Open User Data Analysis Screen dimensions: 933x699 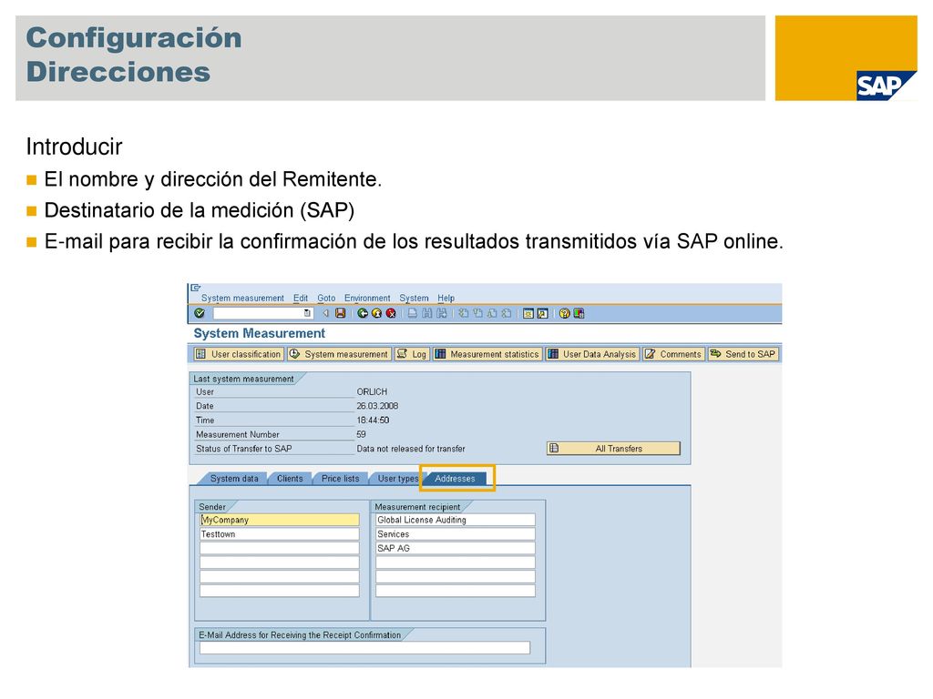click(592, 354)
